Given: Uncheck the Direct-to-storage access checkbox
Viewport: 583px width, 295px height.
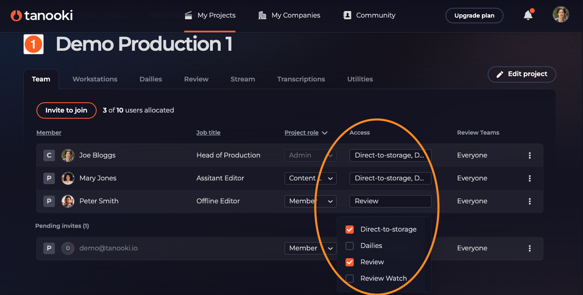Looking at the screenshot, I should click(x=350, y=230).
